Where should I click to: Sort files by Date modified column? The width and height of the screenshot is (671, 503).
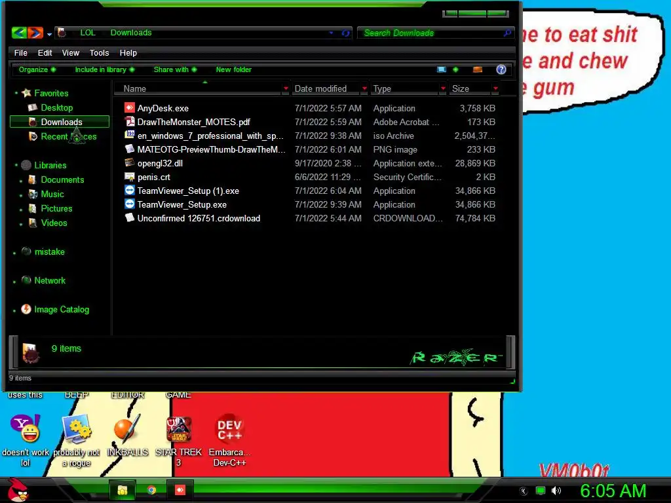320,88
